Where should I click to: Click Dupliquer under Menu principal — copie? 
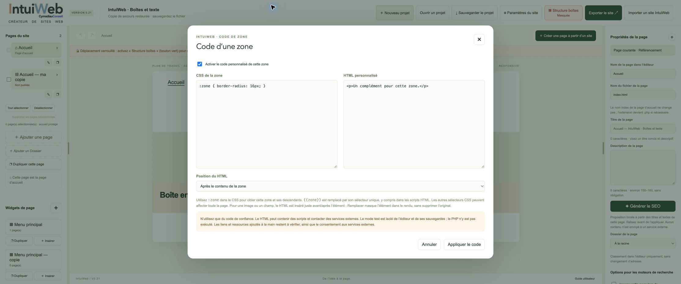19,276
